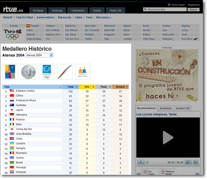Open the Televisión main tab
Viewport: 207px width, 179px height.
coord(78,11)
